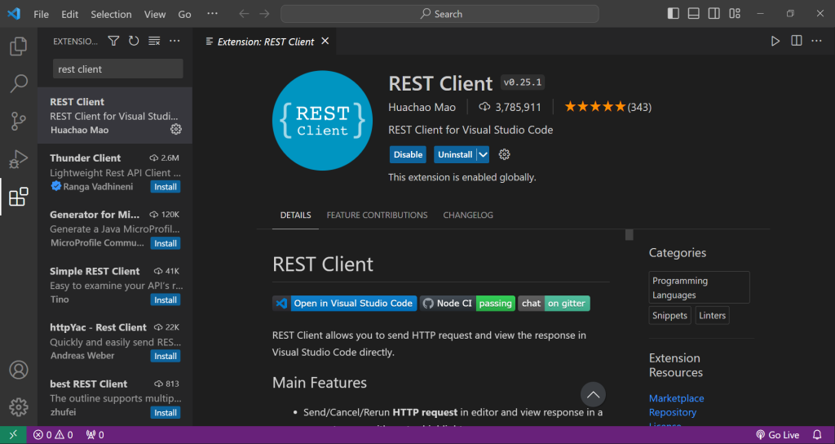This screenshot has height=444, width=835.
Task: Open the Repository resource link
Action: tap(673, 412)
